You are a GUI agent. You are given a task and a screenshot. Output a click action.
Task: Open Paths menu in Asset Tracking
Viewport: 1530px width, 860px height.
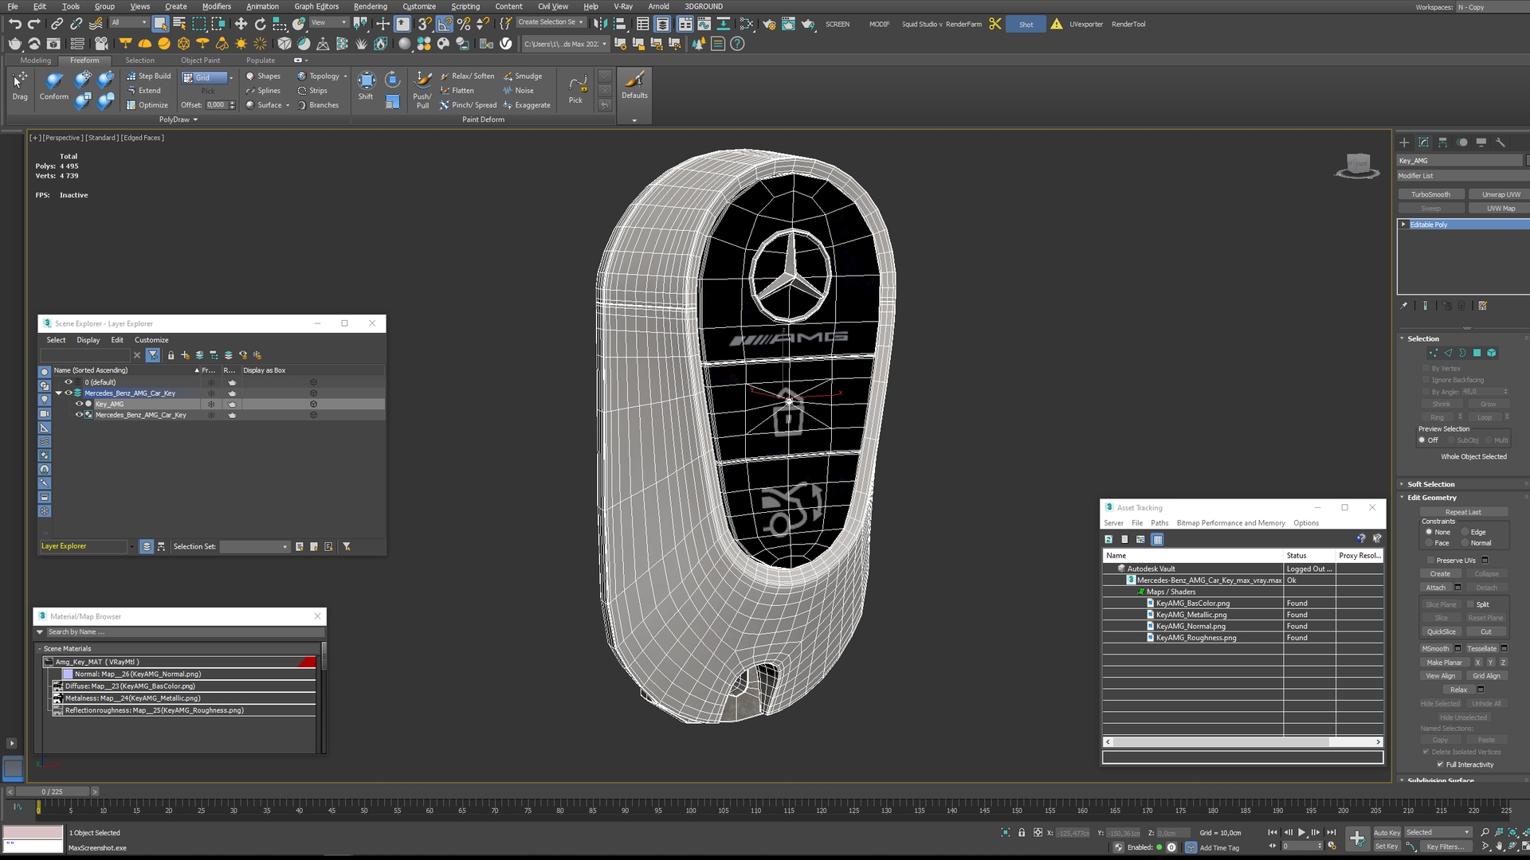point(1159,523)
